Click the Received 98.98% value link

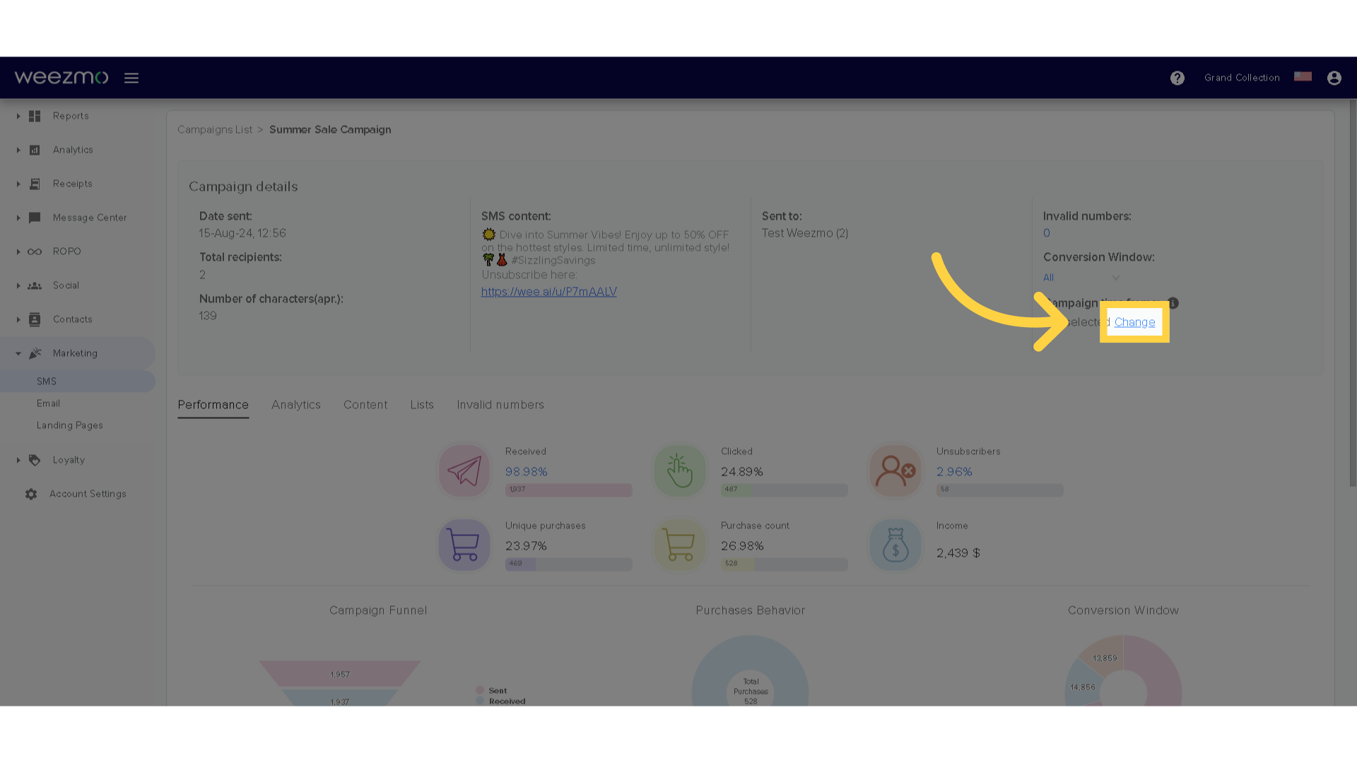point(526,472)
